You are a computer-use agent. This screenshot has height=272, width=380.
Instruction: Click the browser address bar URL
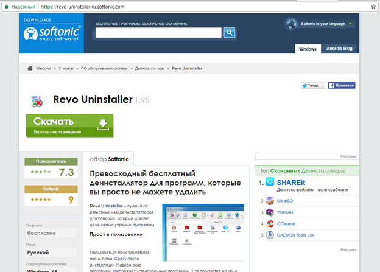[x=83, y=7]
